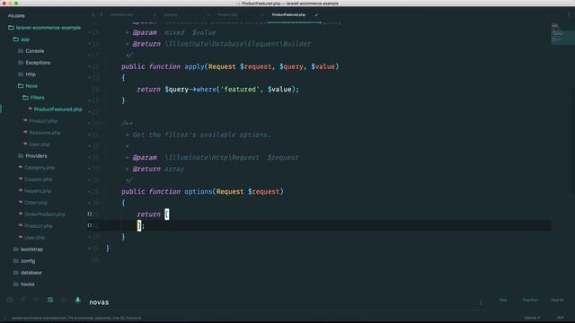Expand the config folder

tap(24, 261)
